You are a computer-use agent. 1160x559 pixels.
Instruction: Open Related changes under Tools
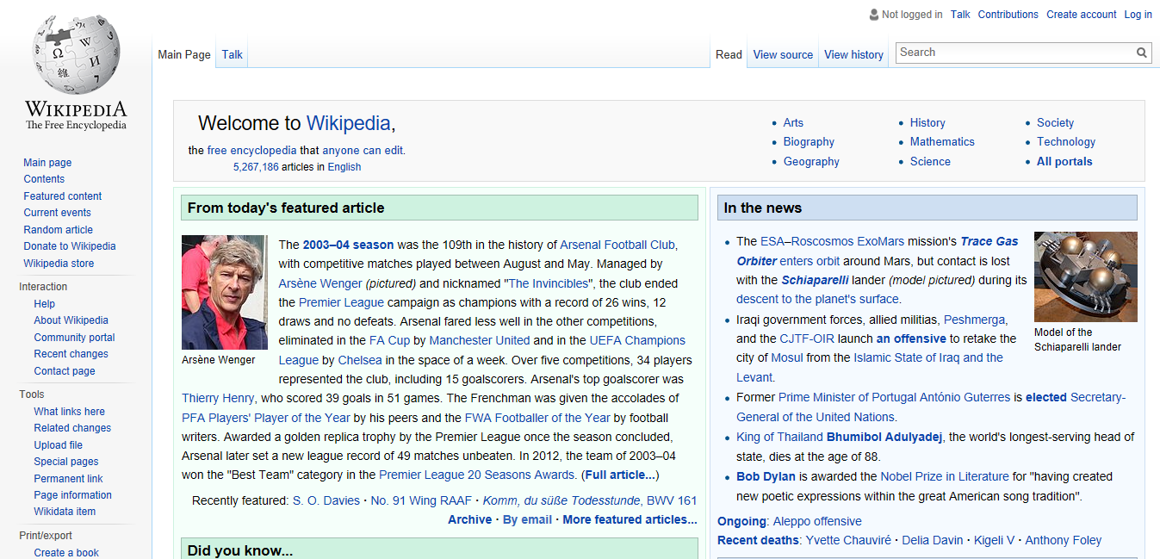point(72,428)
